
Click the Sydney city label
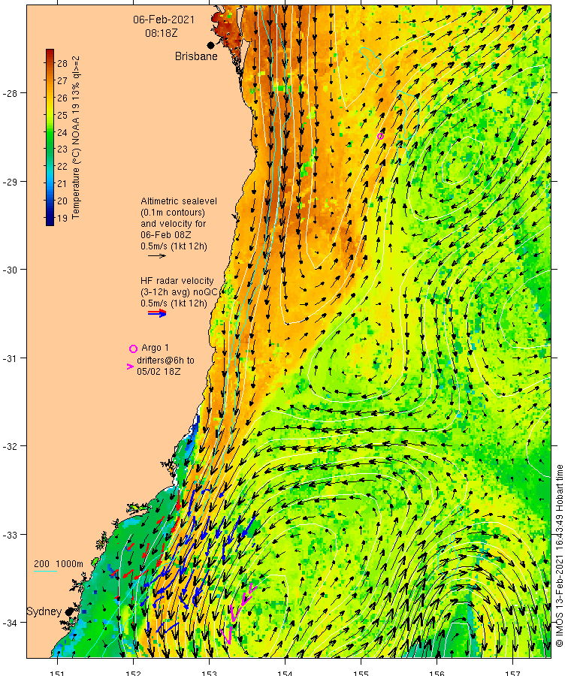pos(44,611)
